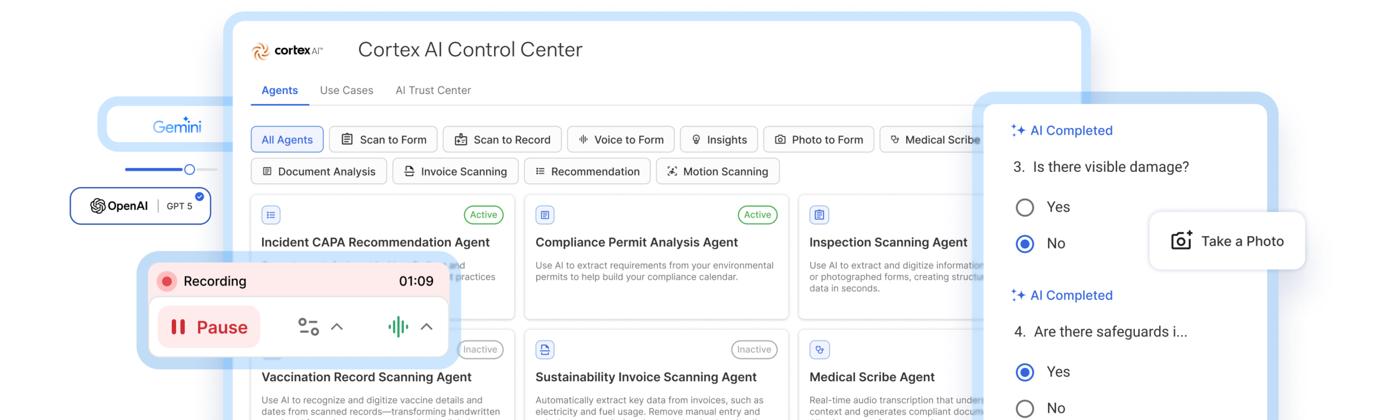The height and width of the screenshot is (420, 1375).
Task: Click the Inspection Scanning agent card icon
Action: coord(819,215)
